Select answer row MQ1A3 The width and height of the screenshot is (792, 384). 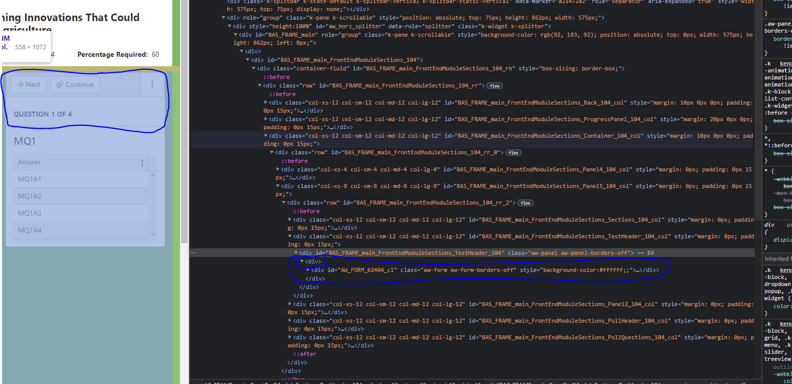tap(81, 213)
